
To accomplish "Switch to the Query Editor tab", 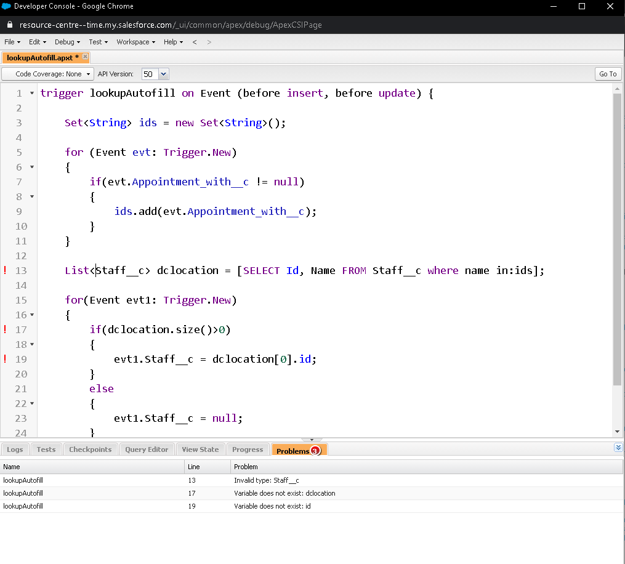I will [147, 449].
